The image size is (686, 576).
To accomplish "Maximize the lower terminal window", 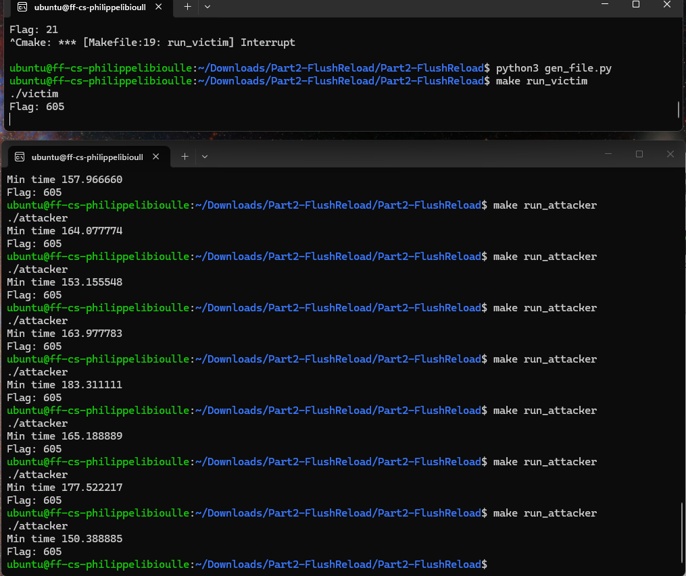I will point(639,154).
